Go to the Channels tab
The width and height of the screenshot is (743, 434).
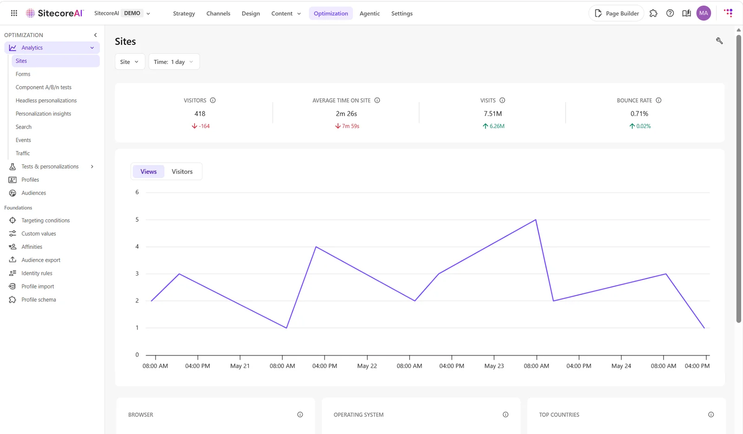[x=218, y=13]
